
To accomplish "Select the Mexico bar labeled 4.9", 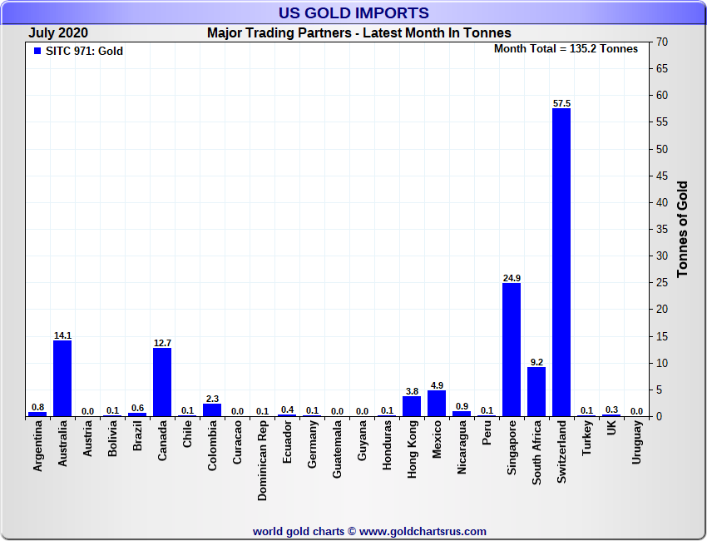I will pos(437,403).
